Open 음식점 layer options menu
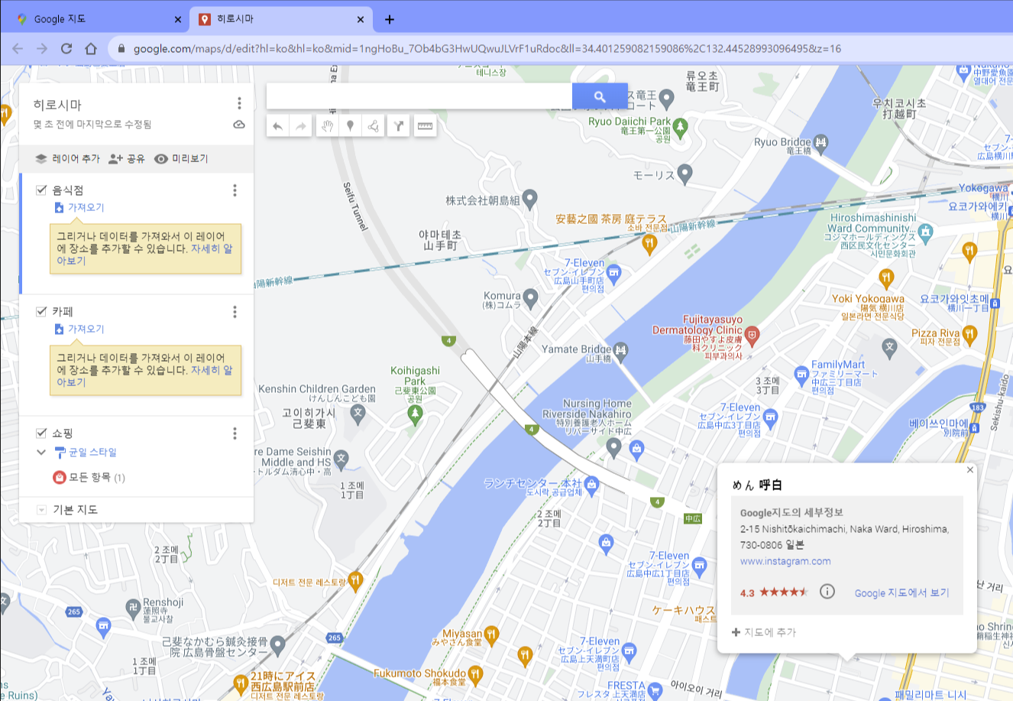This screenshot has height=701, width=1013. (x=235, y=190)
